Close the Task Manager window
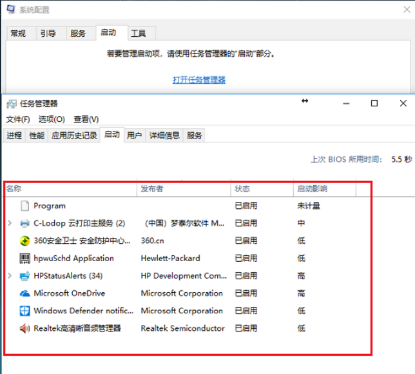This screenshot has width=415, height=374. tap(403, 103)
